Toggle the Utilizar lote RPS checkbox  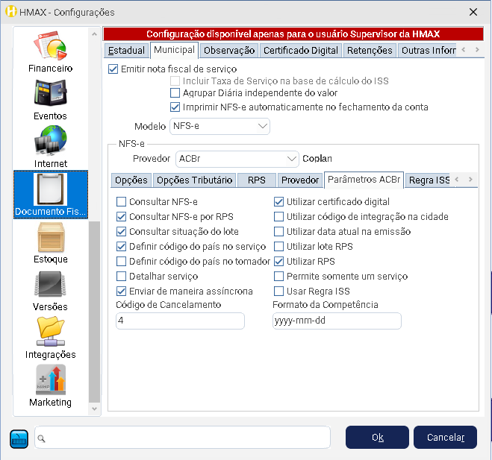pyautogui.click(x=279, y=247)
